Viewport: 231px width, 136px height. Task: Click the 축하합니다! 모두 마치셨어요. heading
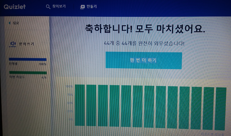click(145, 29)
